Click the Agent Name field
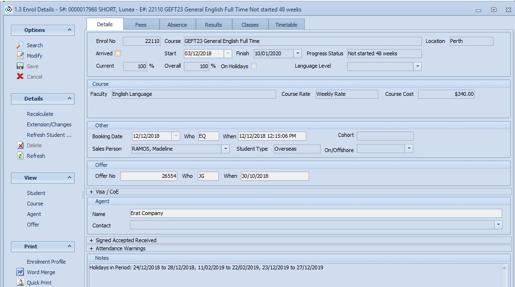This screenshot has width=515, height=287. pyautogui.click(x=315, y=214)
